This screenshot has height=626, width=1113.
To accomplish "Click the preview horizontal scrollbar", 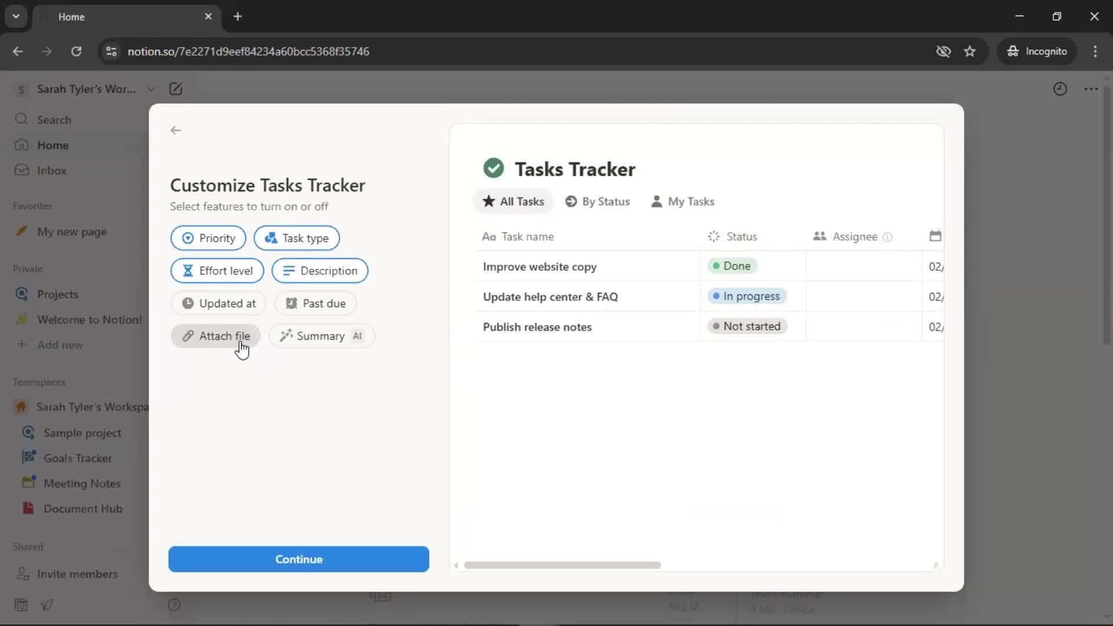I will [x=562, y=565].
